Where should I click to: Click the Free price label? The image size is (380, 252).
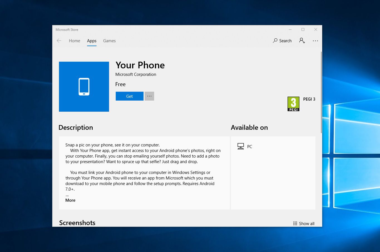120,84
